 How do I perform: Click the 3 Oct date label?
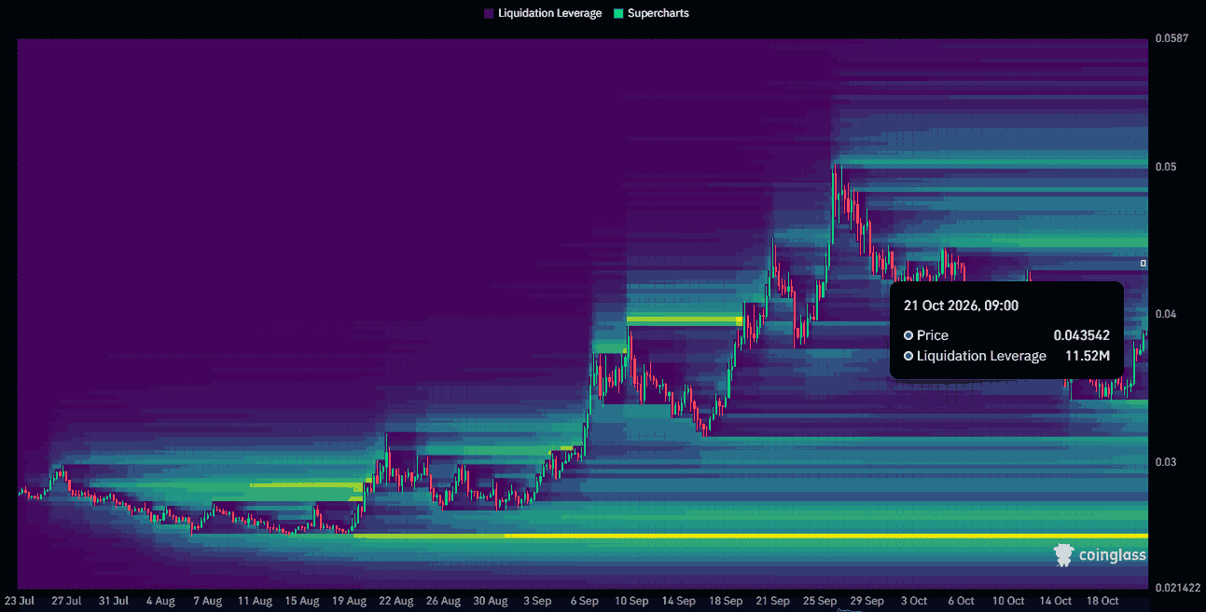[914, 601]
